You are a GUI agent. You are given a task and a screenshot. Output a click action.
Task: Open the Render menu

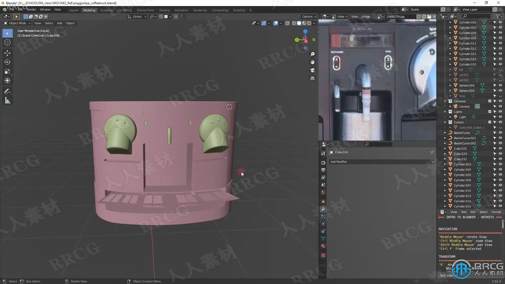click(31, 9)
